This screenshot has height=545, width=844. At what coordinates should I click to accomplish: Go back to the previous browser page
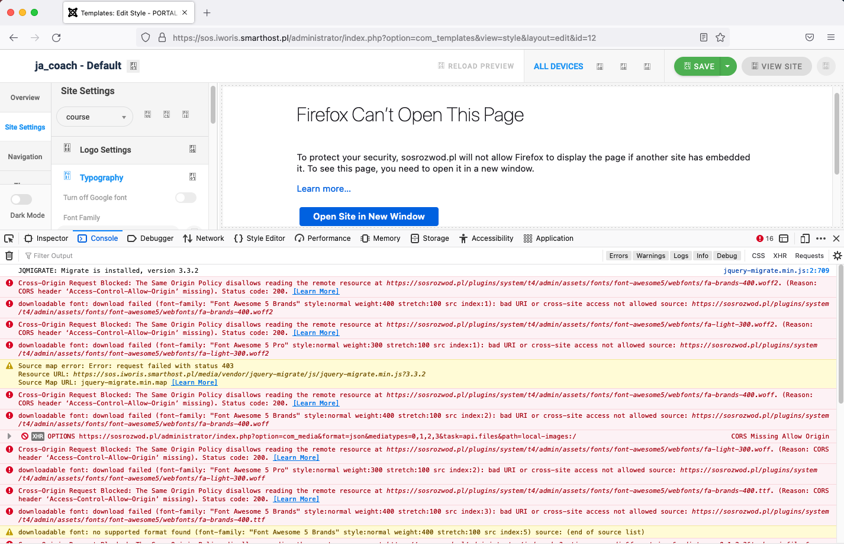point(14,37)
